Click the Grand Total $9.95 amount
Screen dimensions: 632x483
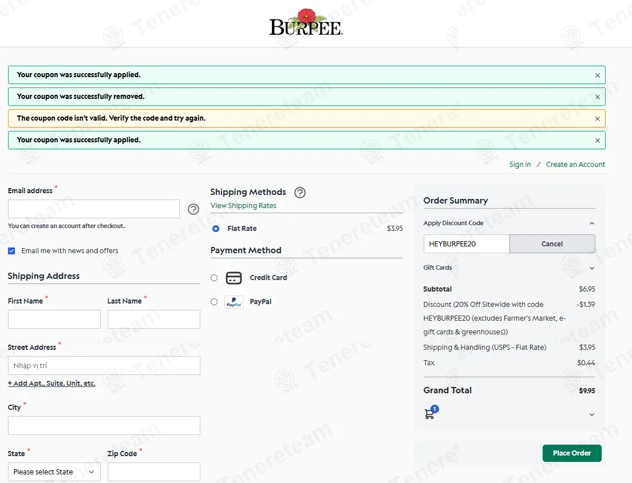pos(587,391)
